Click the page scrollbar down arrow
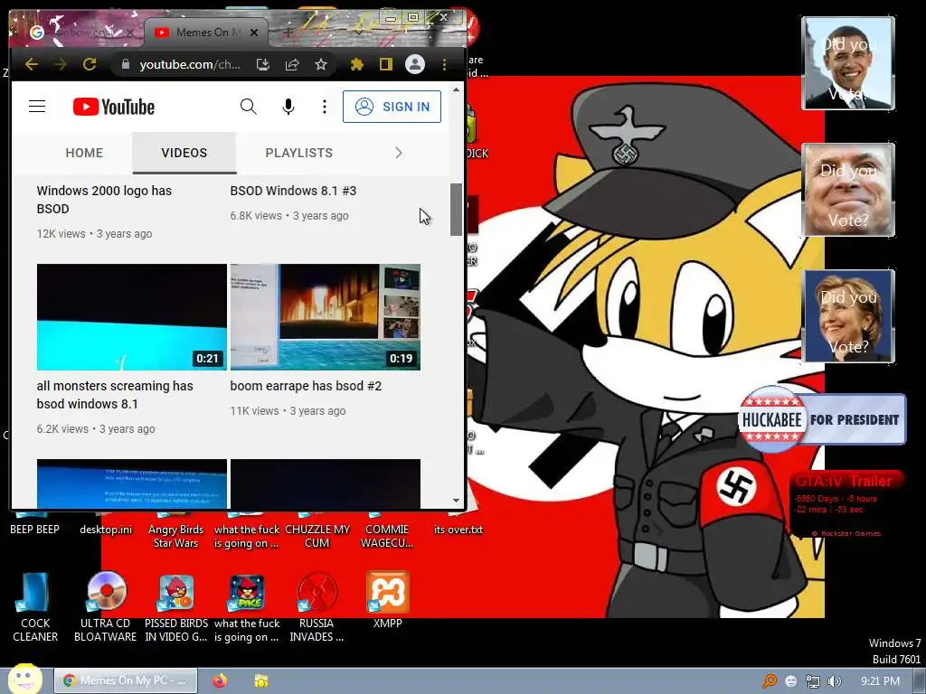This screenshot has height=694, width=926. click(456, 501)
